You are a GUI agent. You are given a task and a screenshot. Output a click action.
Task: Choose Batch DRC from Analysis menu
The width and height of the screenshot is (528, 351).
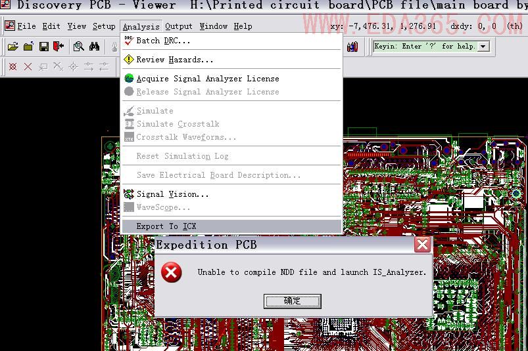[x=231, y=41]
